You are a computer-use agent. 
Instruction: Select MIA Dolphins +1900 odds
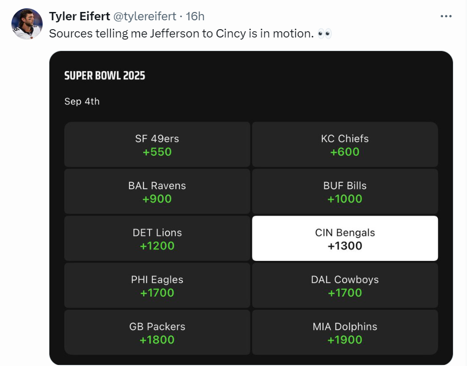click(x=345, y=332)
